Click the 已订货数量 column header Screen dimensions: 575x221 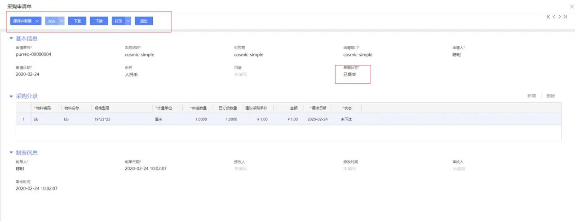click(x=228, y=108)
